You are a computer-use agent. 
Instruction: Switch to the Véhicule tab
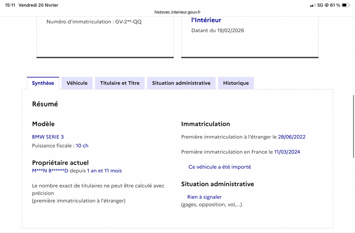[x=77, y=83]
